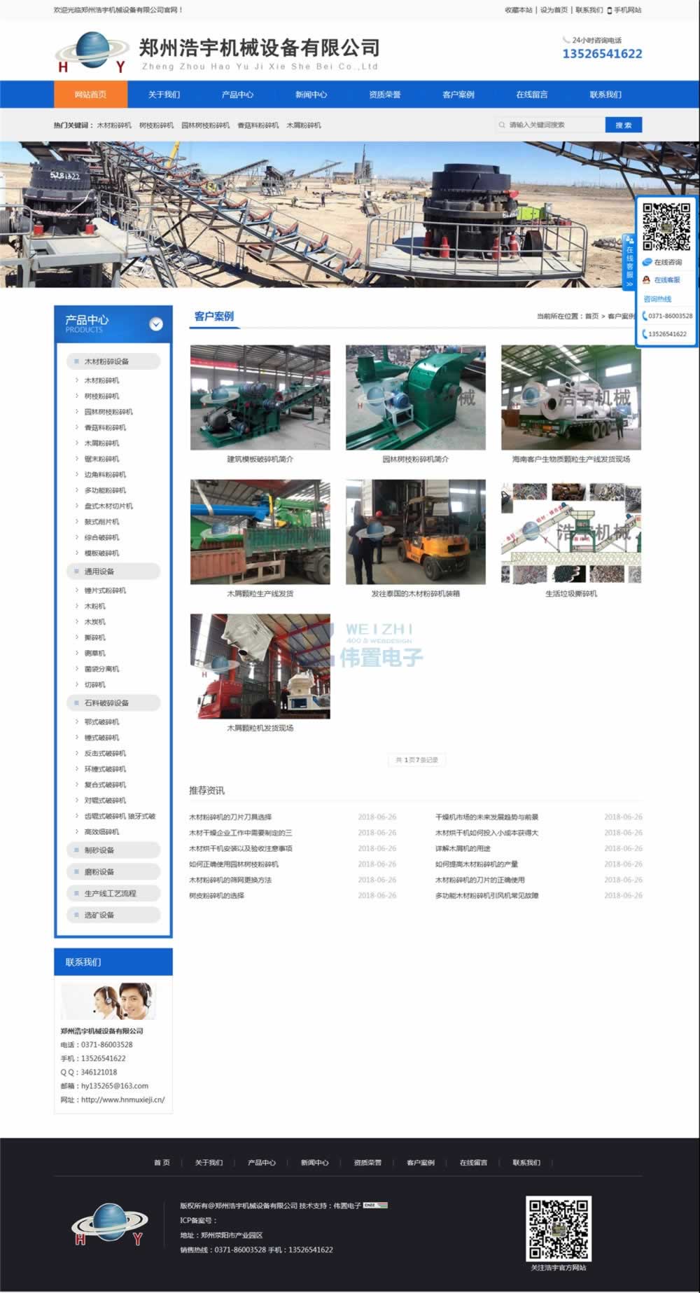The image size is (700, 1293).
Task: Click QR code in floating side widget
Action: tap(666, 226)
